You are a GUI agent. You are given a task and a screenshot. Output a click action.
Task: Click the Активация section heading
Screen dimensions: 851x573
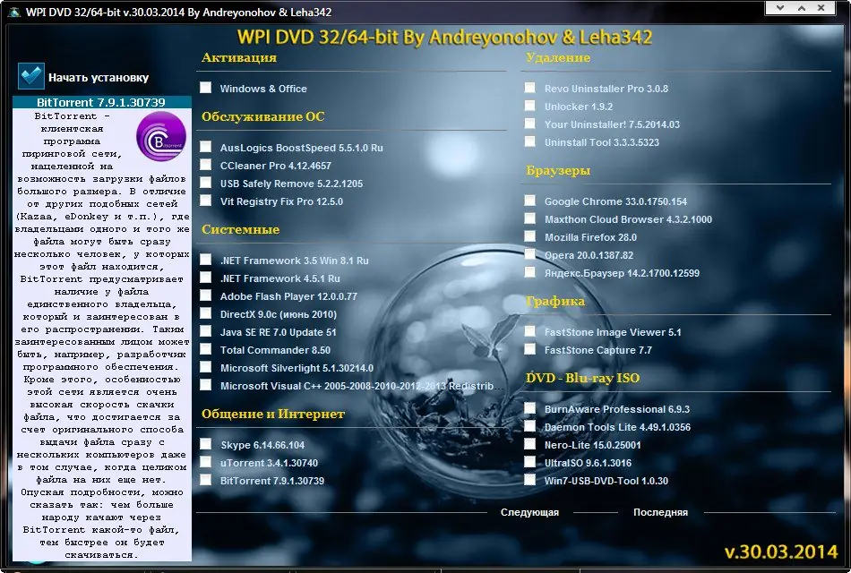[239, 57]
